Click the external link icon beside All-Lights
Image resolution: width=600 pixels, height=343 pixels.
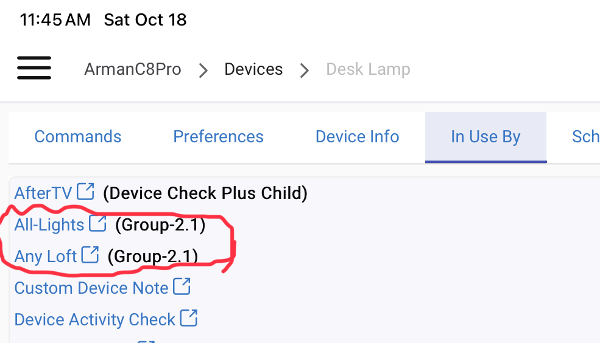pyautogui.click(x=98, y=224)
